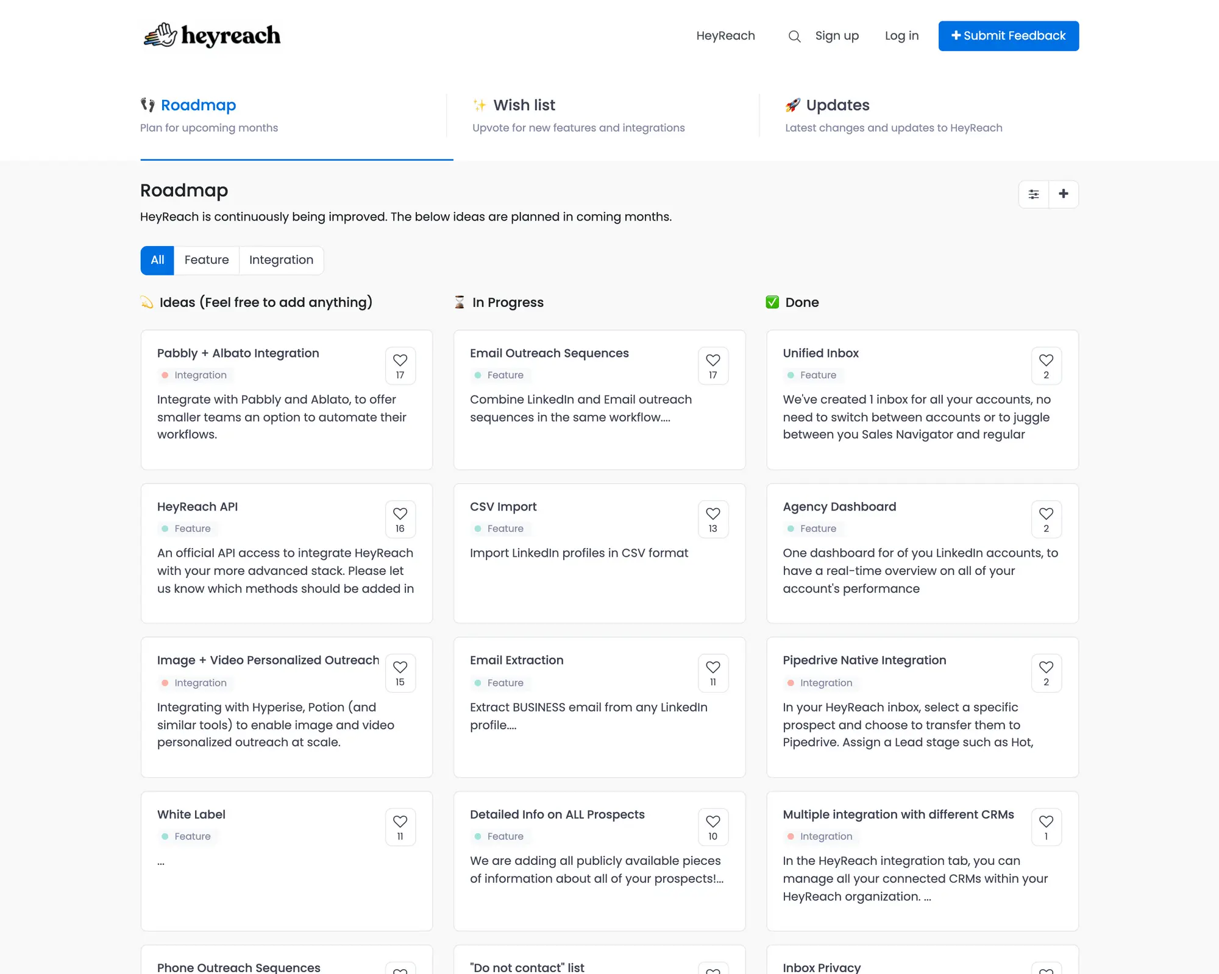
Task: Open the Log in page
Action: point(901,36)
